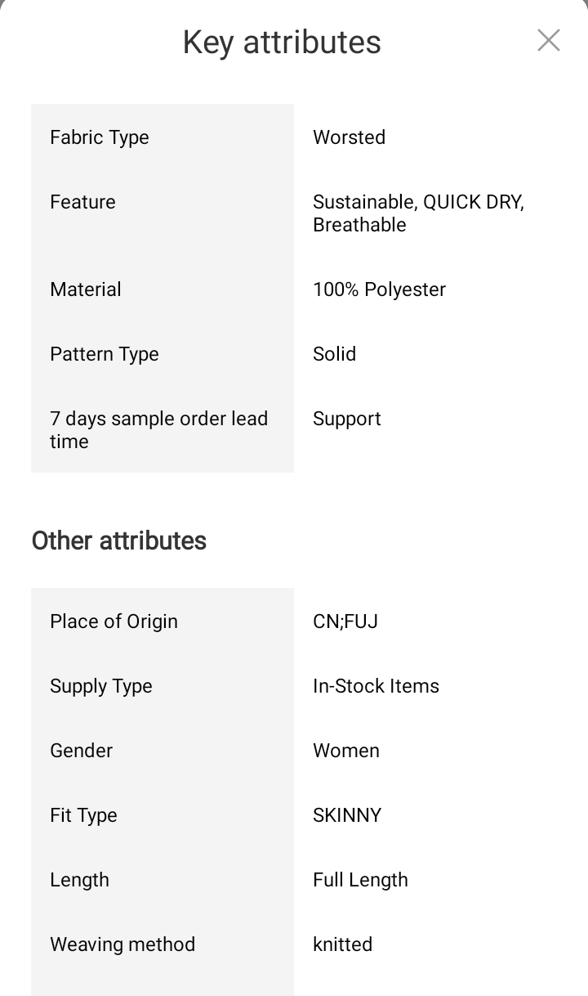
Task: Select the Material attribute label
Action: (x=86, y=289)
